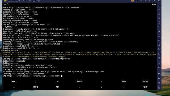The image size is (170, 96).
Task: Click the 6:03 clock in status bar
Action: [x=154, y=5]
